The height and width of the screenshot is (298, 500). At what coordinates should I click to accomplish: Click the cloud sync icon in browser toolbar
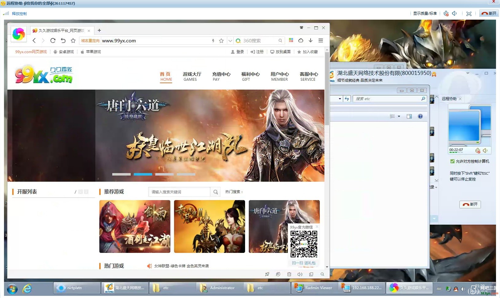301,40
